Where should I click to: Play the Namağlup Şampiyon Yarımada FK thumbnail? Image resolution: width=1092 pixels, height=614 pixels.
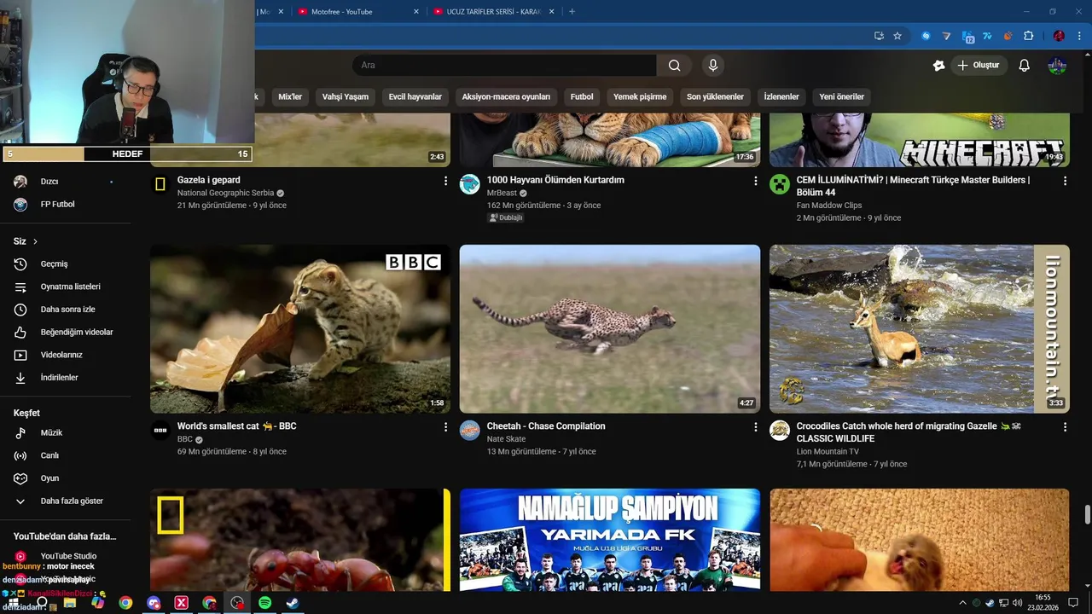610,540
